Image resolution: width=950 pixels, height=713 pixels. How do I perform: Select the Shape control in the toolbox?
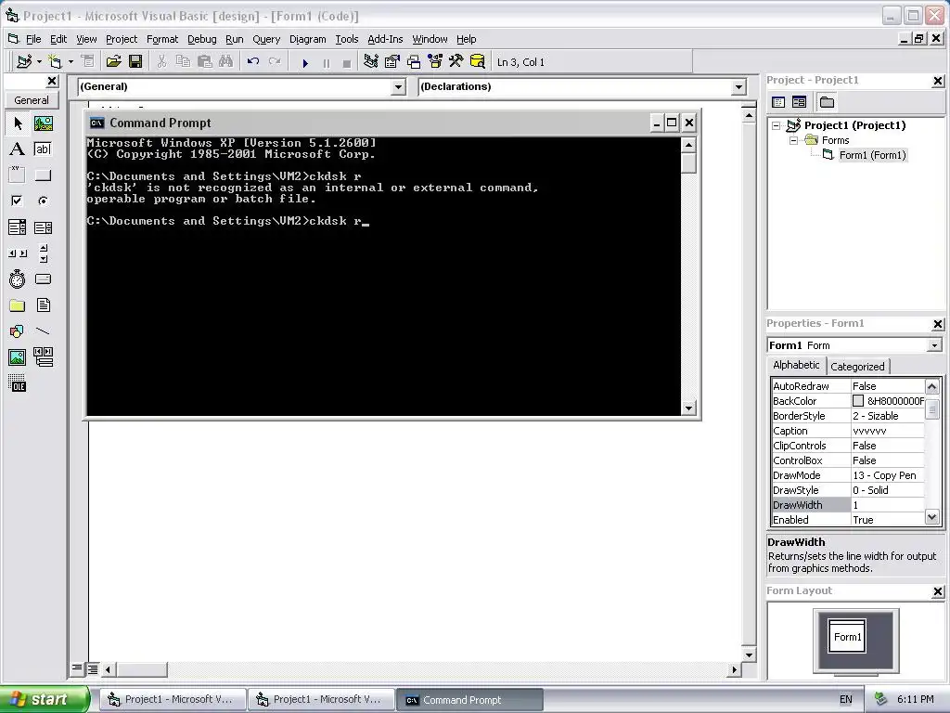[x=18, y=331]
